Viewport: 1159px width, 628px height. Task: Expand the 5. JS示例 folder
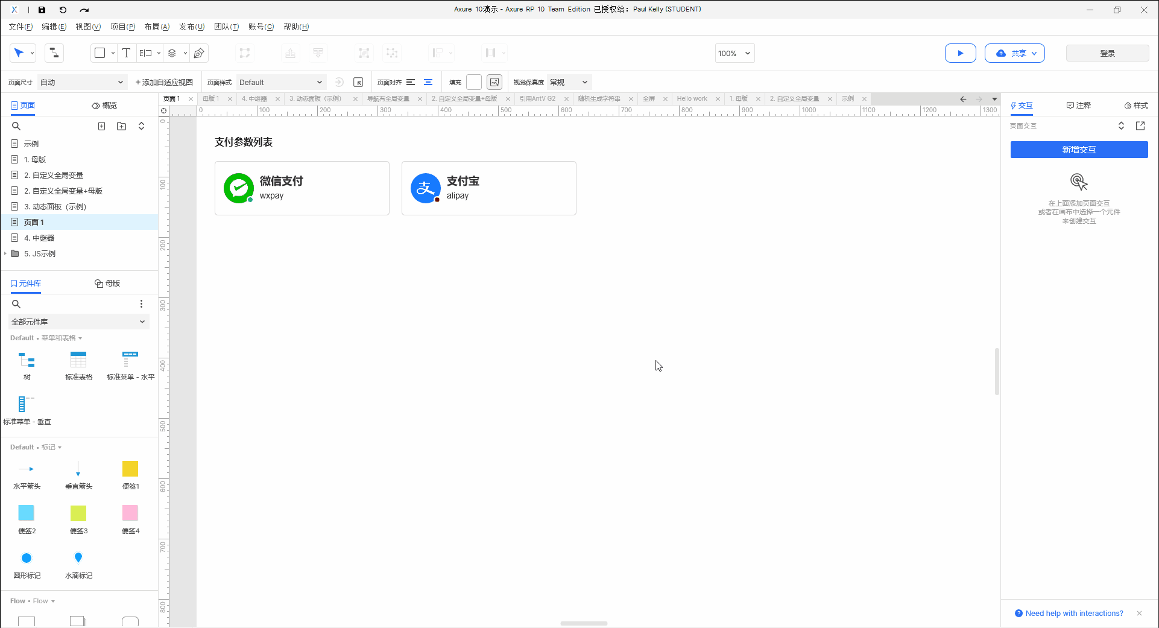[x=5, y=254]
